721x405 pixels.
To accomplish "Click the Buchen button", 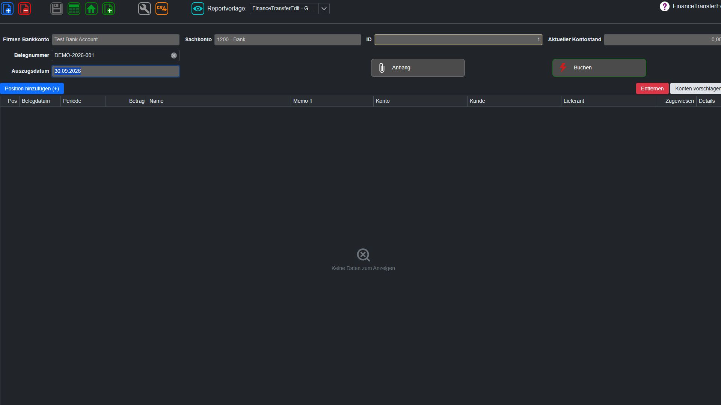I will [599, 68].
